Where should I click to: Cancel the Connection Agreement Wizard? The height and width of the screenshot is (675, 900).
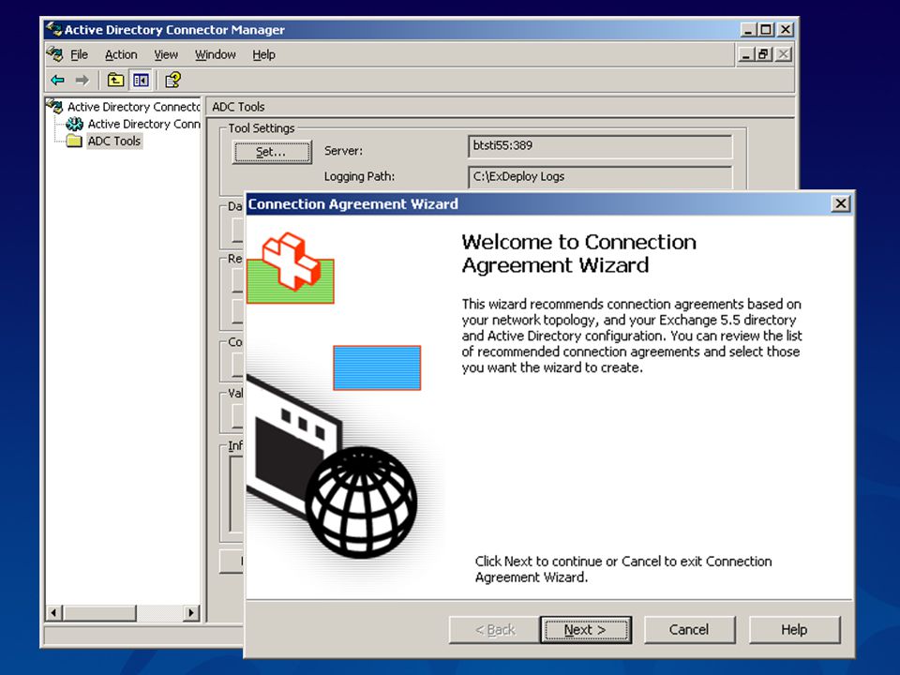coord(689,630)
